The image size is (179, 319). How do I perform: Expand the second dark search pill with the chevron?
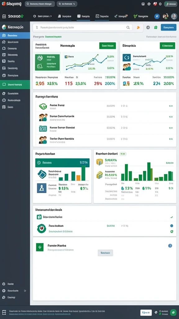coord(67,4)
